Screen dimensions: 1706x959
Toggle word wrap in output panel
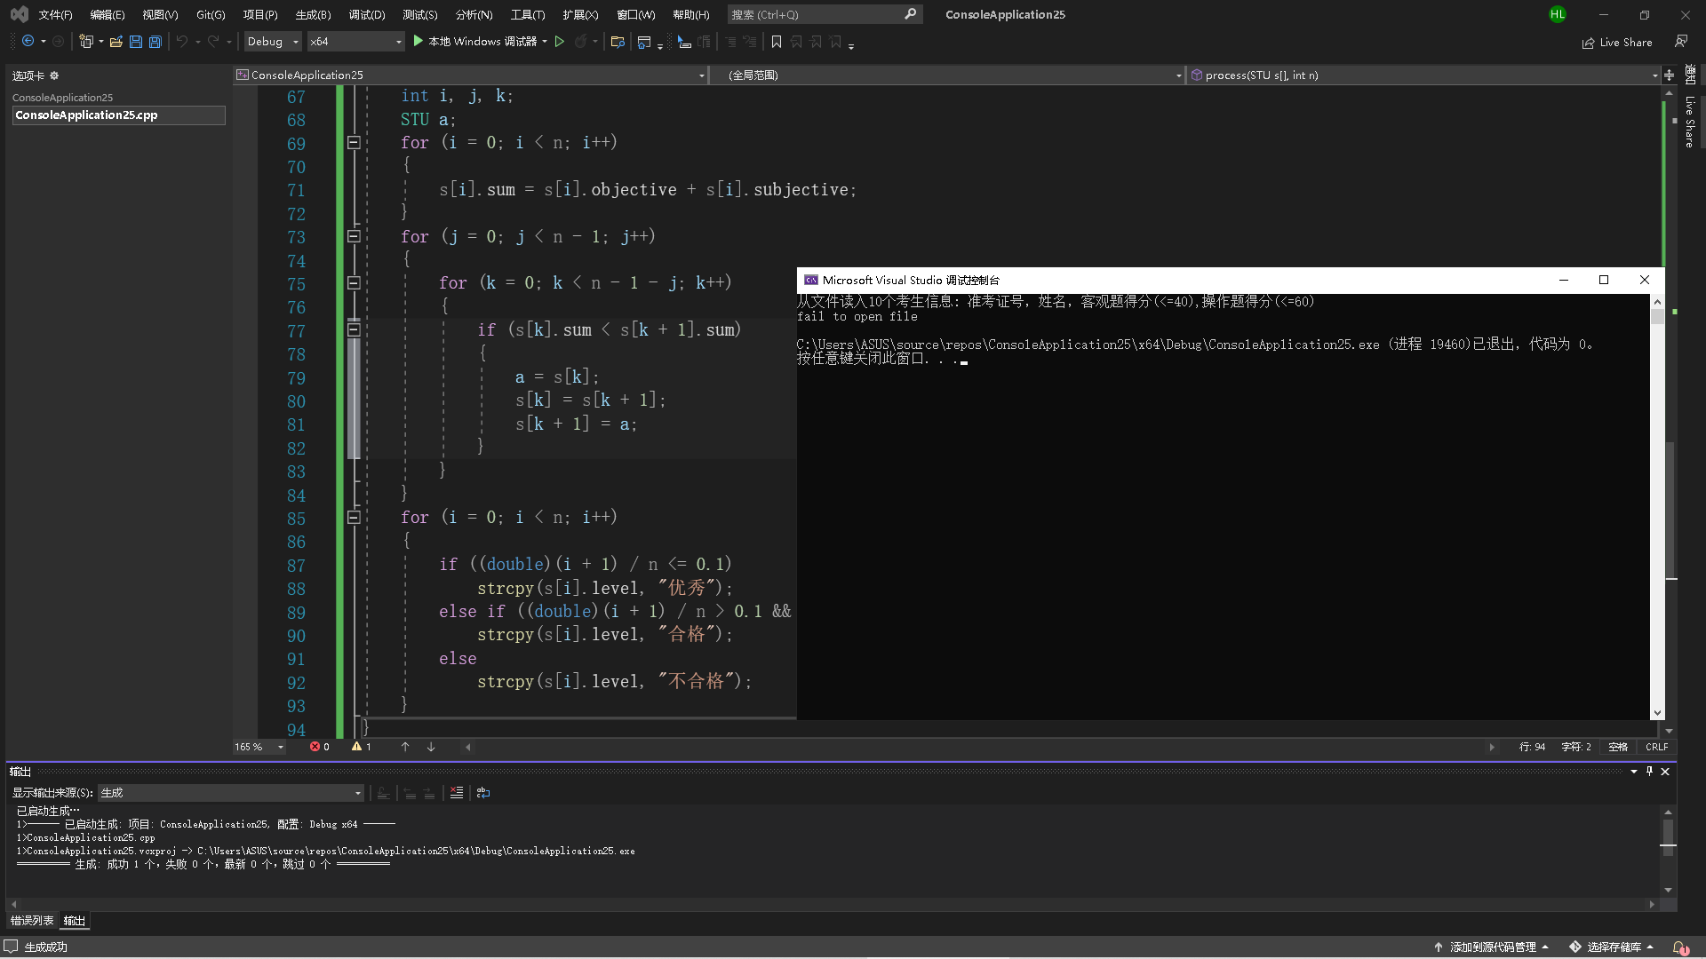coord(483,793)
